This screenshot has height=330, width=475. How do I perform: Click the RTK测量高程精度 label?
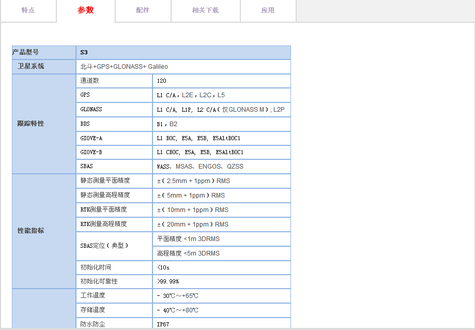point(103,224)
